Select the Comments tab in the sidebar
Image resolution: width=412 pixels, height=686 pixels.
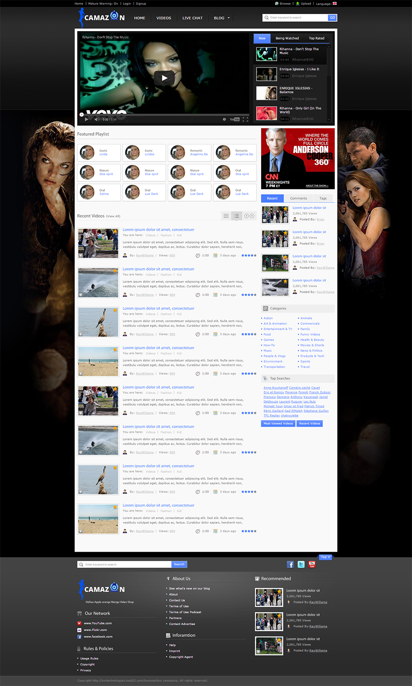(x=299, y=198)
